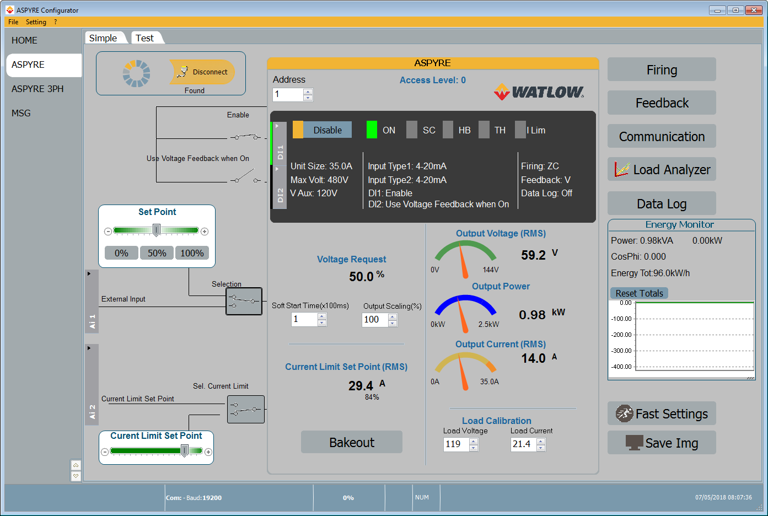This screenshot has height=516, width=768.
Task: Open the Setting menu
Action: click(x=36, y=22)
